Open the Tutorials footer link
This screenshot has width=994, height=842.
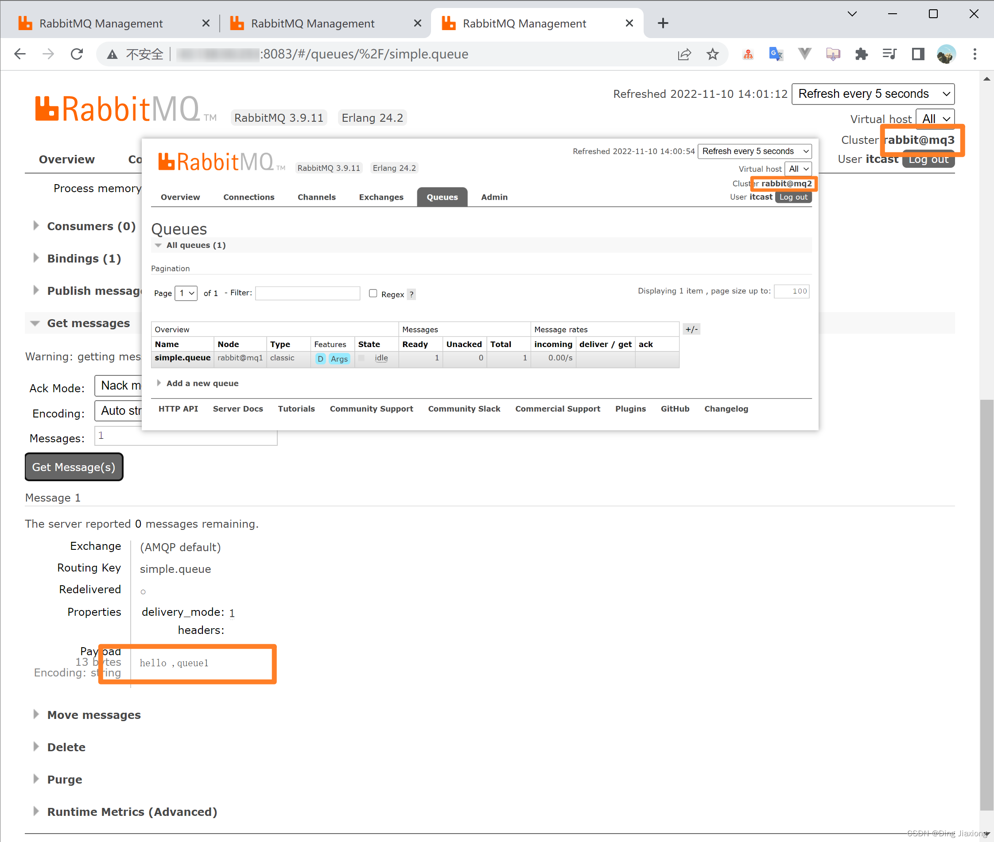[297, 409]
